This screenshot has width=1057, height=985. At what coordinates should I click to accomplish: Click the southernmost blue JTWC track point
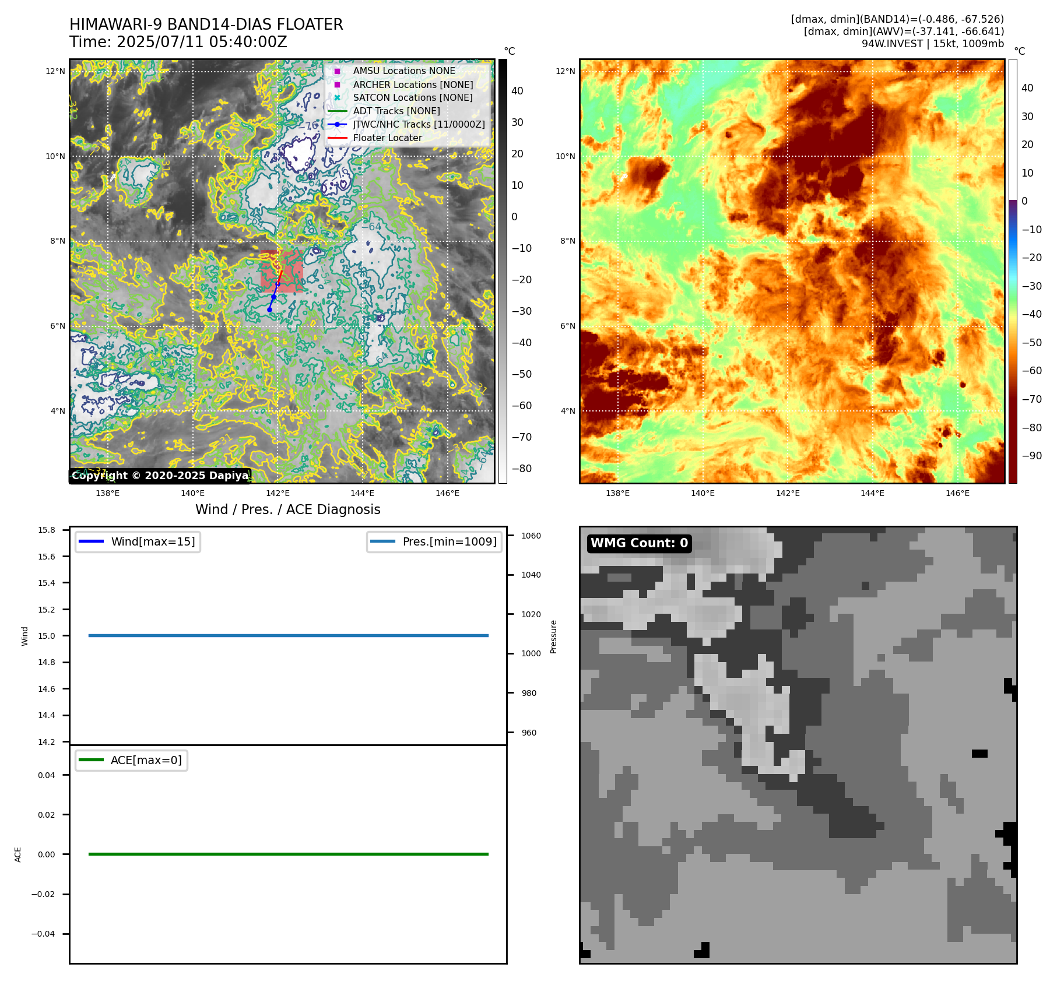(269, 309)
